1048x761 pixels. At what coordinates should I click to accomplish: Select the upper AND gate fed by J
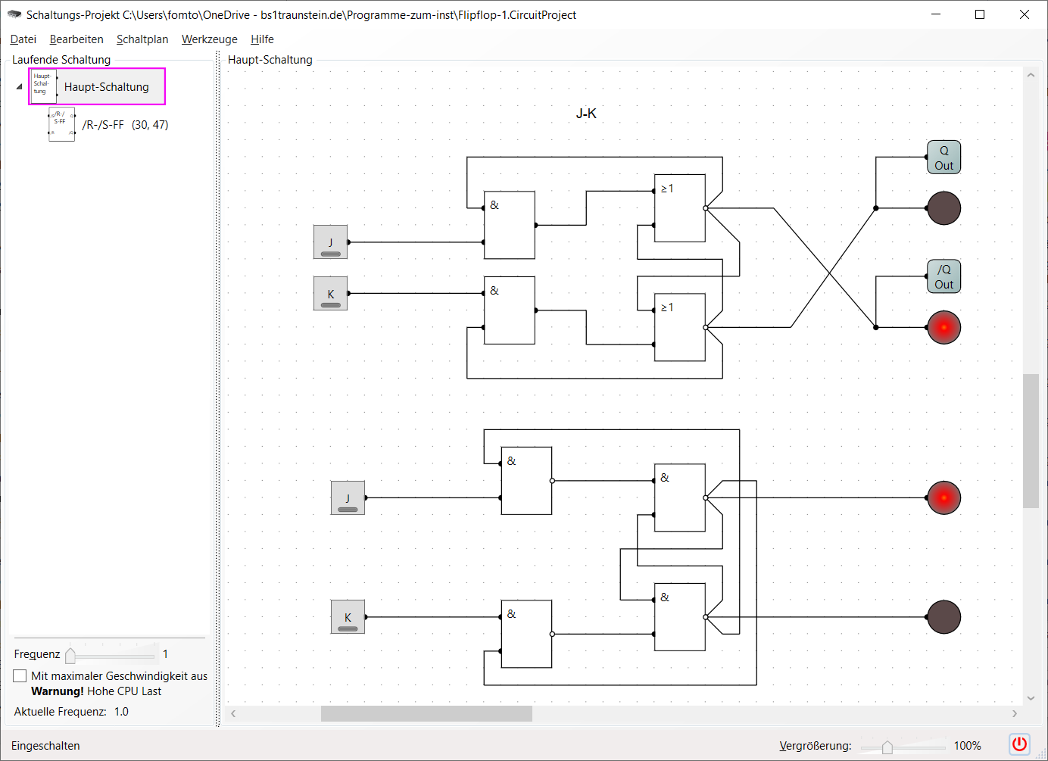[x=510, y=225]
